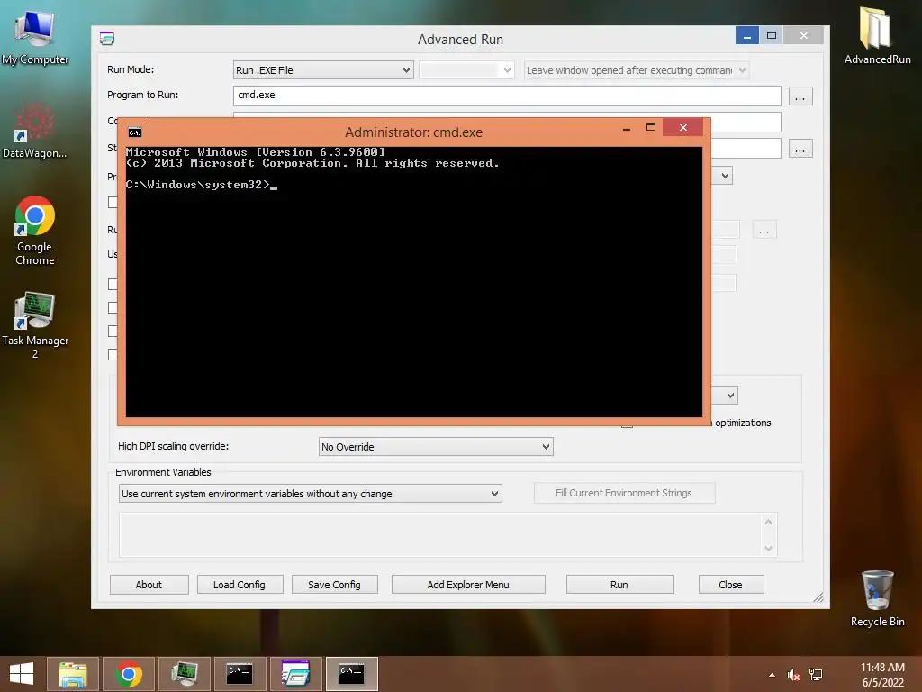
Task: Click the environment variables text area
Action: click(x=447, y=534)
